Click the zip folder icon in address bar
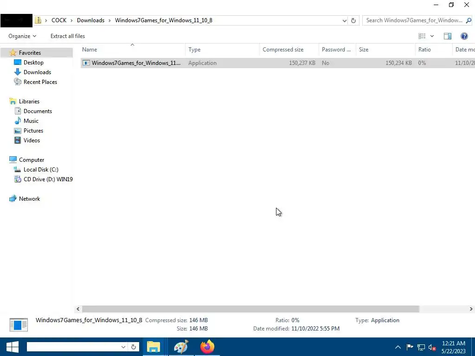Image resolution: width=475 pixels, height=356 pixels. (38, 20)
